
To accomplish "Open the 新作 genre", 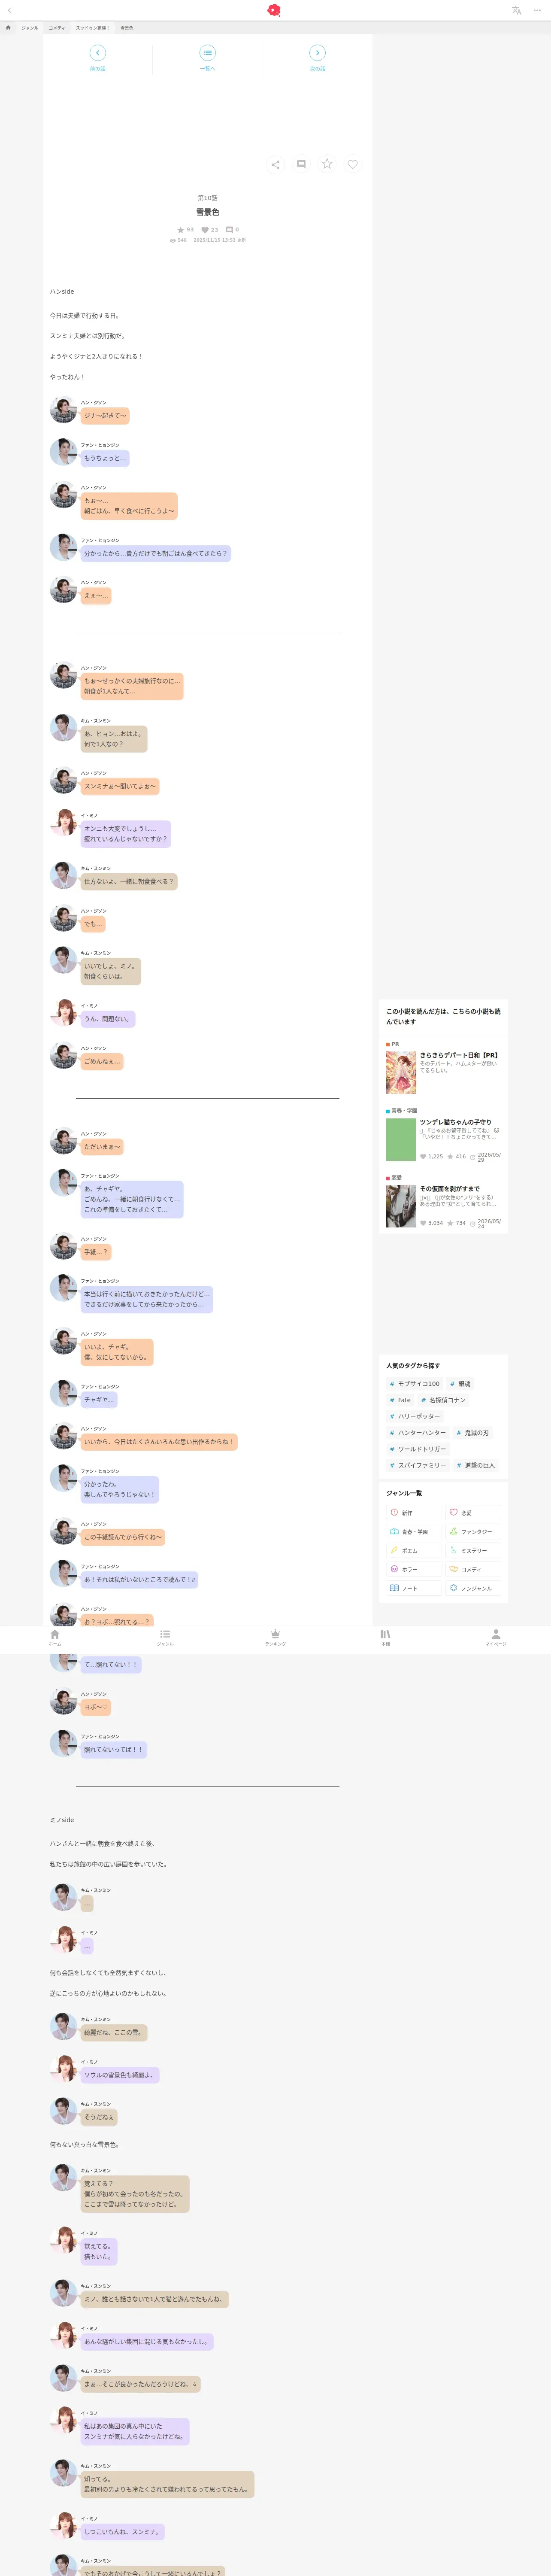I will click(x=414, y=1513).
